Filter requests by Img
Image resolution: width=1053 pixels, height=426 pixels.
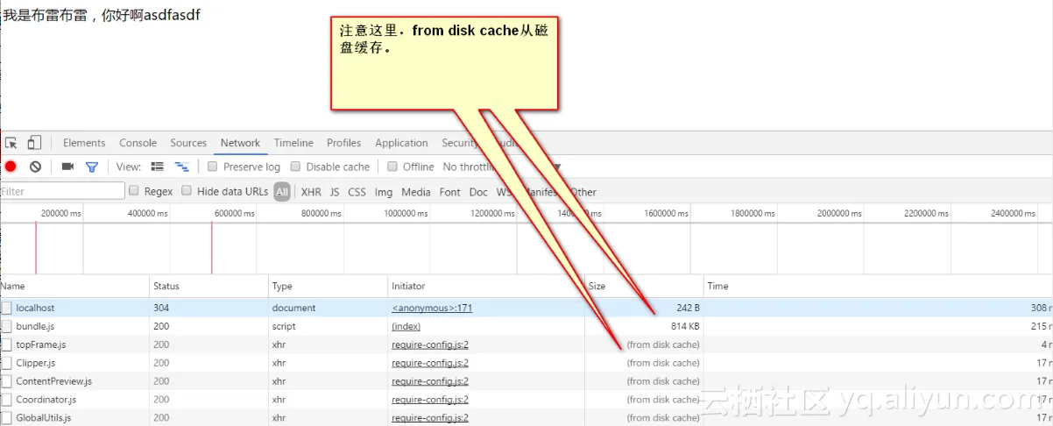tap(383, 192)
